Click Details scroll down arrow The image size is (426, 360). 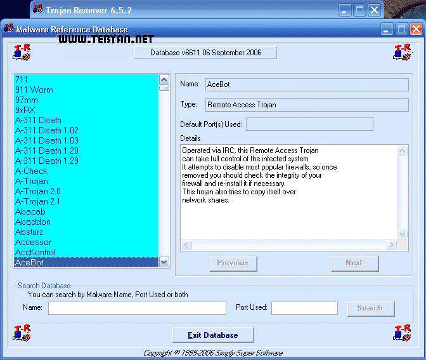click(x=402, y=234)
